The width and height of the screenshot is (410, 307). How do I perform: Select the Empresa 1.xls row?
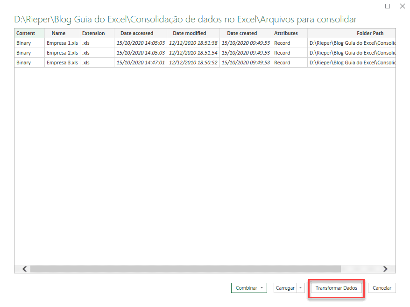[61, 43]
